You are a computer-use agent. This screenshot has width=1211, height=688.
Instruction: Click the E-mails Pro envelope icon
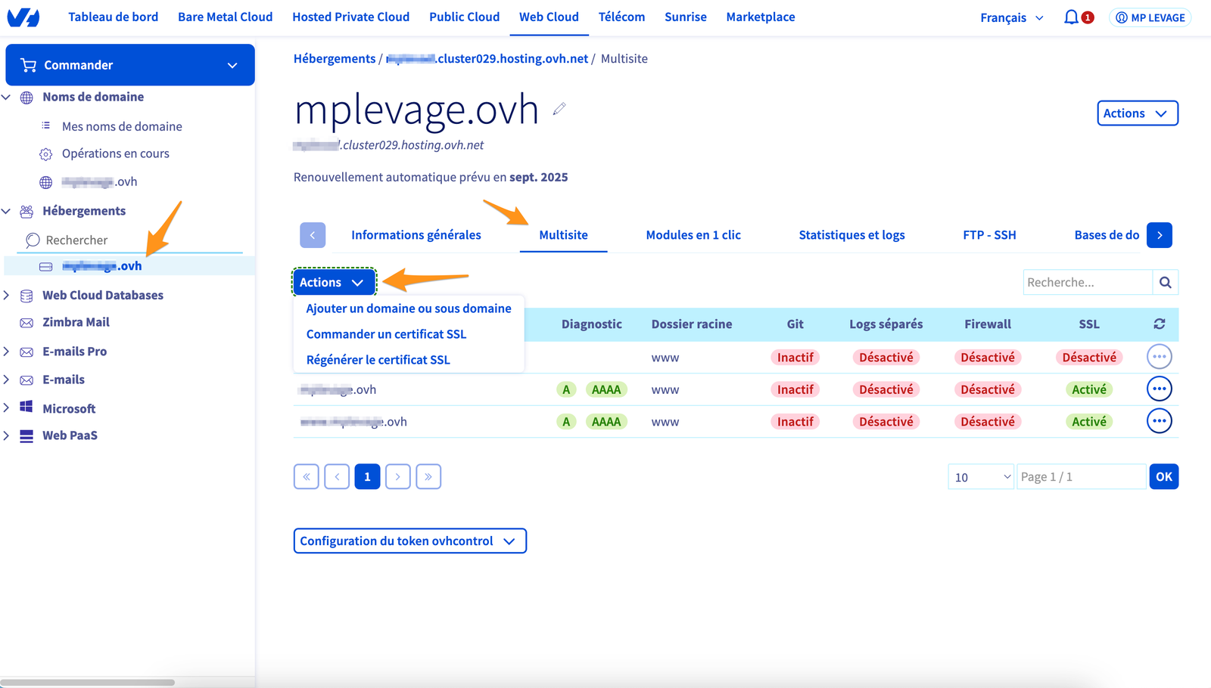point(26,352)
